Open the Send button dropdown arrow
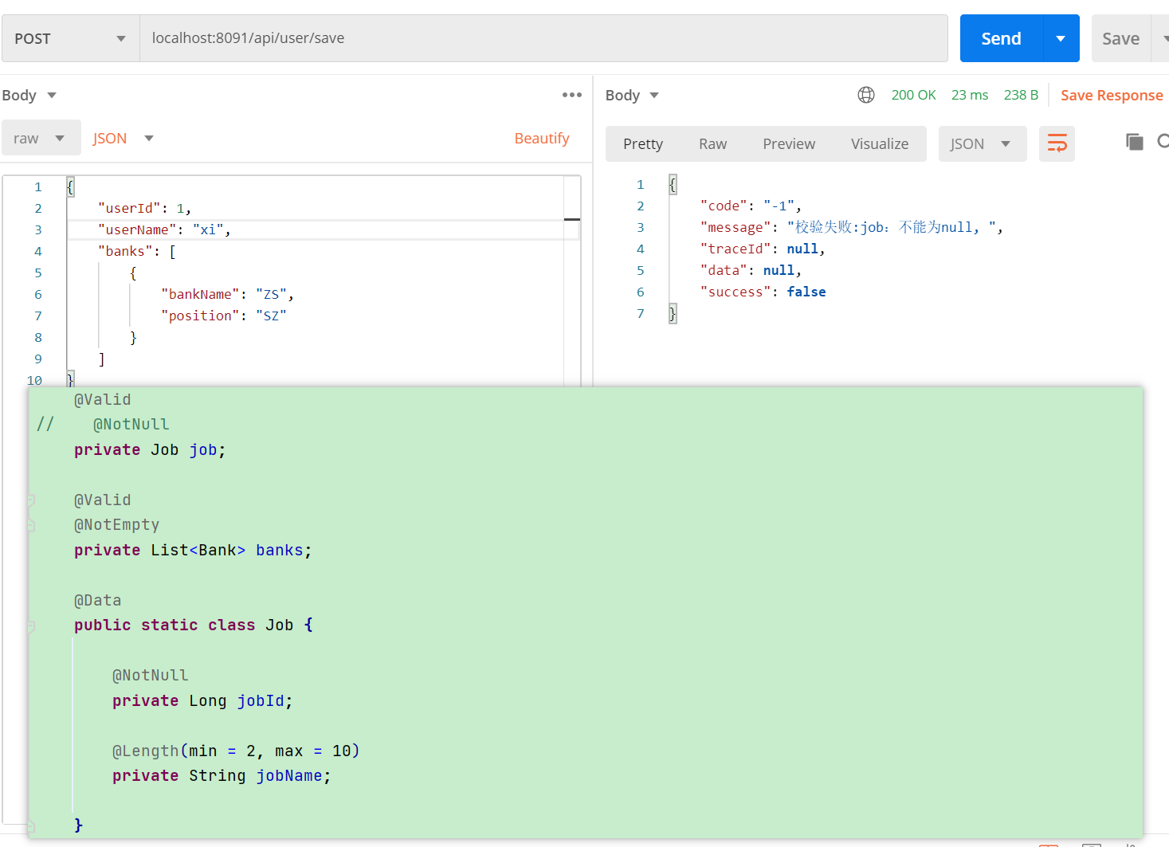1169x847 pixels. coord(1061,38)
